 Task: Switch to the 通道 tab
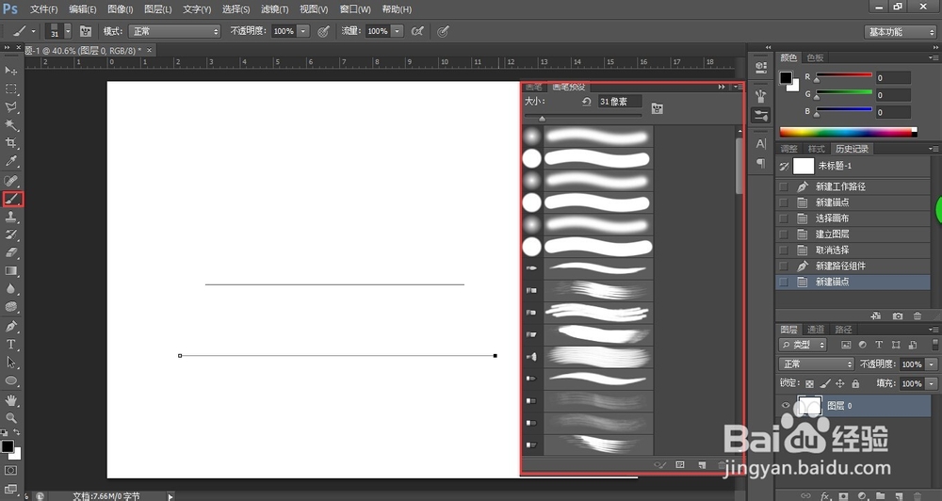[815, 330]
